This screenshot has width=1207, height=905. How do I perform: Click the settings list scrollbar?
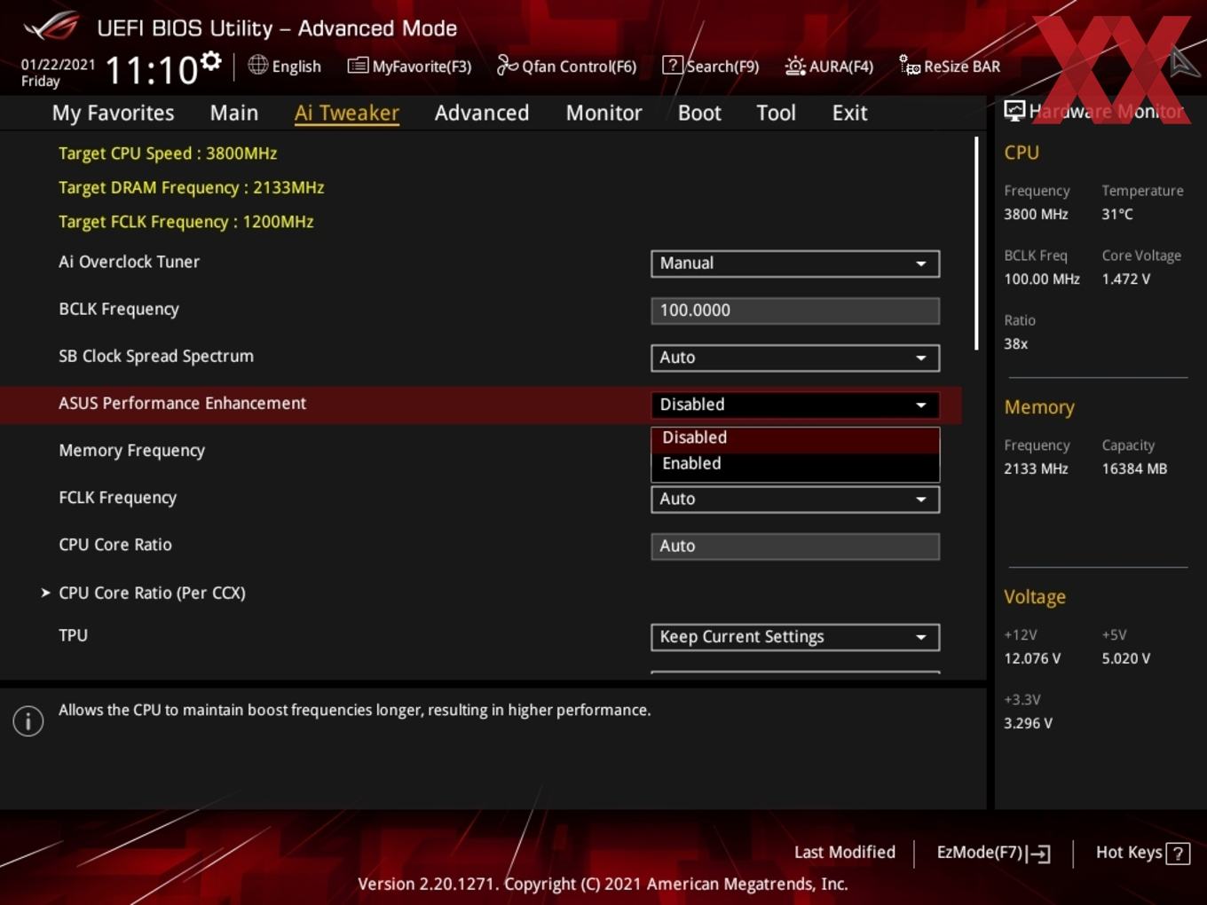pyautogui.click(x=976, y=243)
